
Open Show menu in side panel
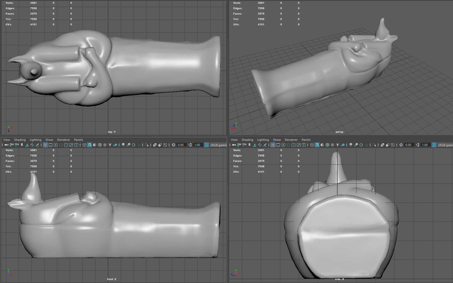(x=277, y=140)
